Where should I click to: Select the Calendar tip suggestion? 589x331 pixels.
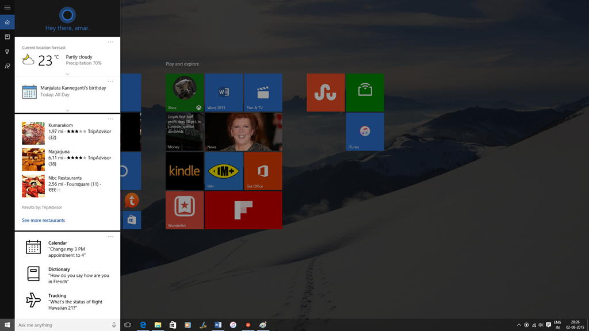[x=67, y=248]
